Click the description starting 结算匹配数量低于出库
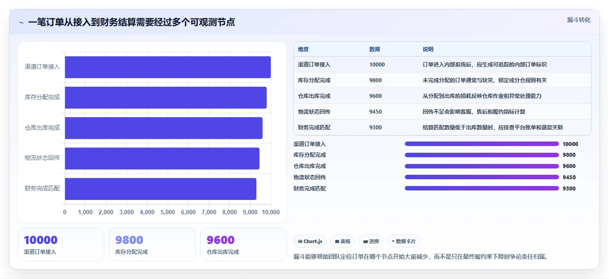 (x=493, y=128)
